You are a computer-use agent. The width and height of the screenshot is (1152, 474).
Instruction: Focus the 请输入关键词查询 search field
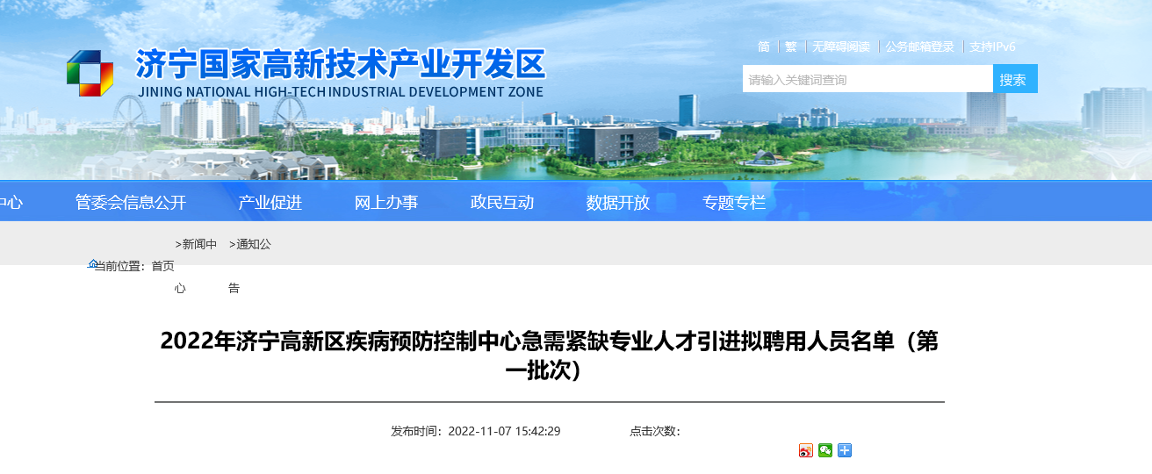tap(868, 79)
